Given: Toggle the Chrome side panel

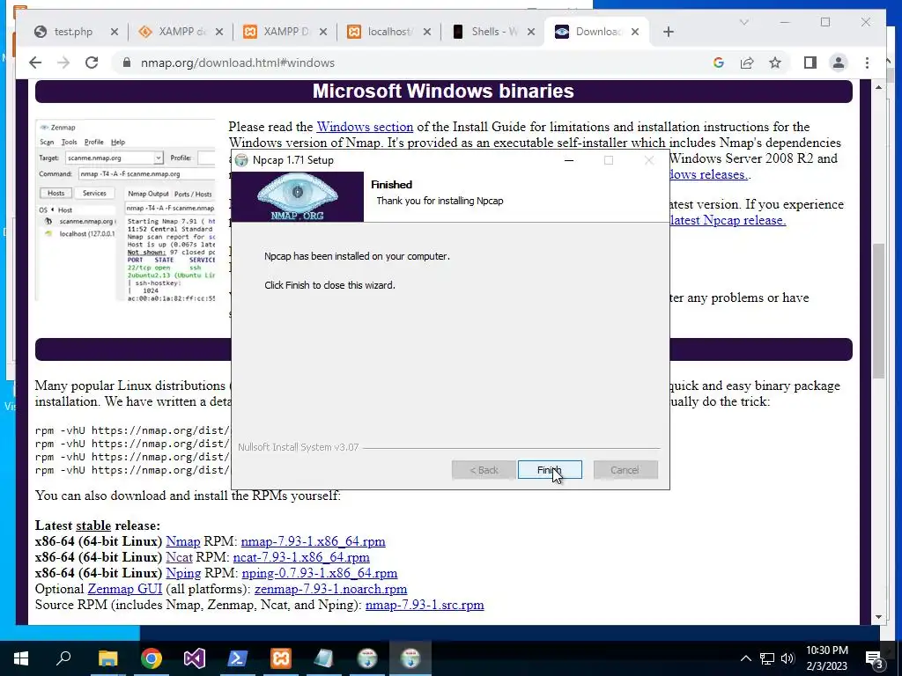Looking at the screenshot, I should click(x=810, y=62).
